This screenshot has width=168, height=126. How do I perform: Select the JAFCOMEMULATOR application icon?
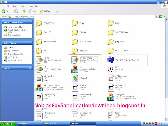pyautogui.click(x=39, y=87)
